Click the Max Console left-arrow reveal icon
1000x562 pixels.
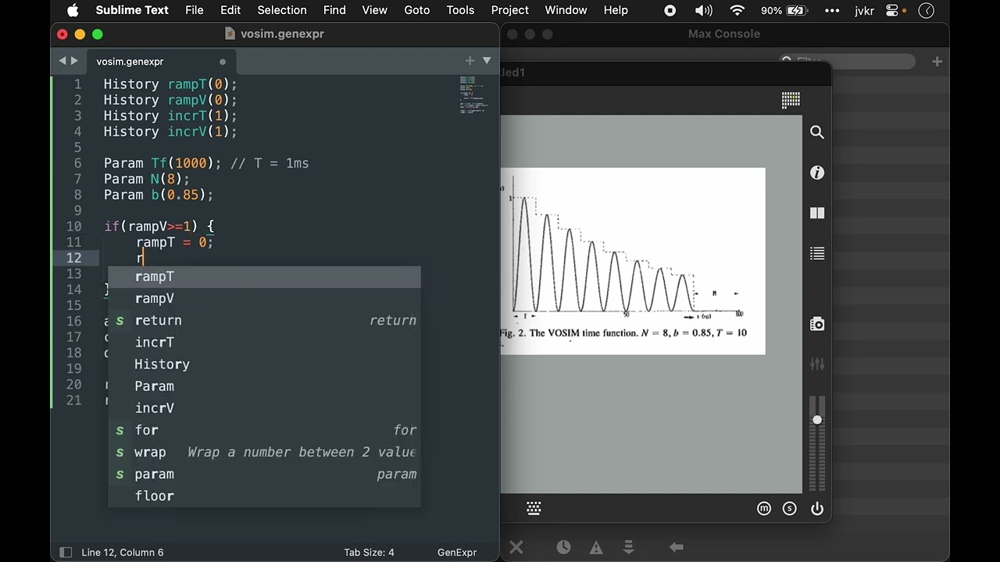677,547
